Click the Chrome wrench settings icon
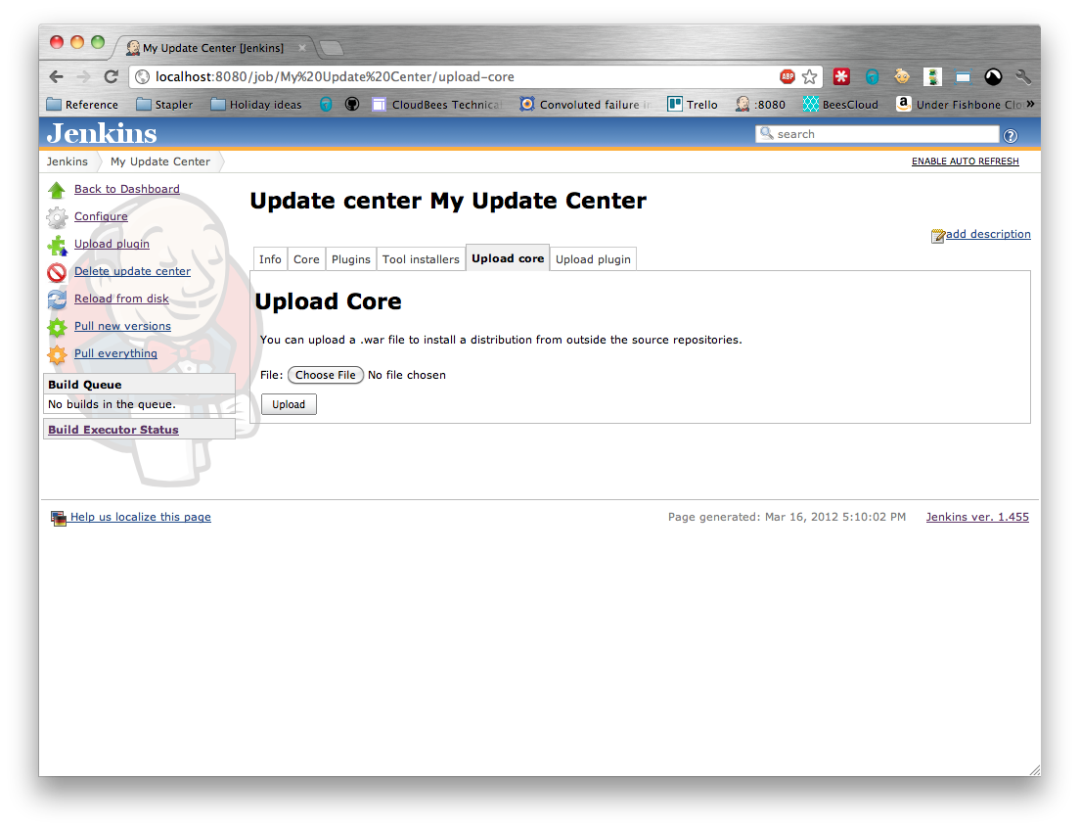Viewport: 1080px width, 830px height. pos(1023,76)
